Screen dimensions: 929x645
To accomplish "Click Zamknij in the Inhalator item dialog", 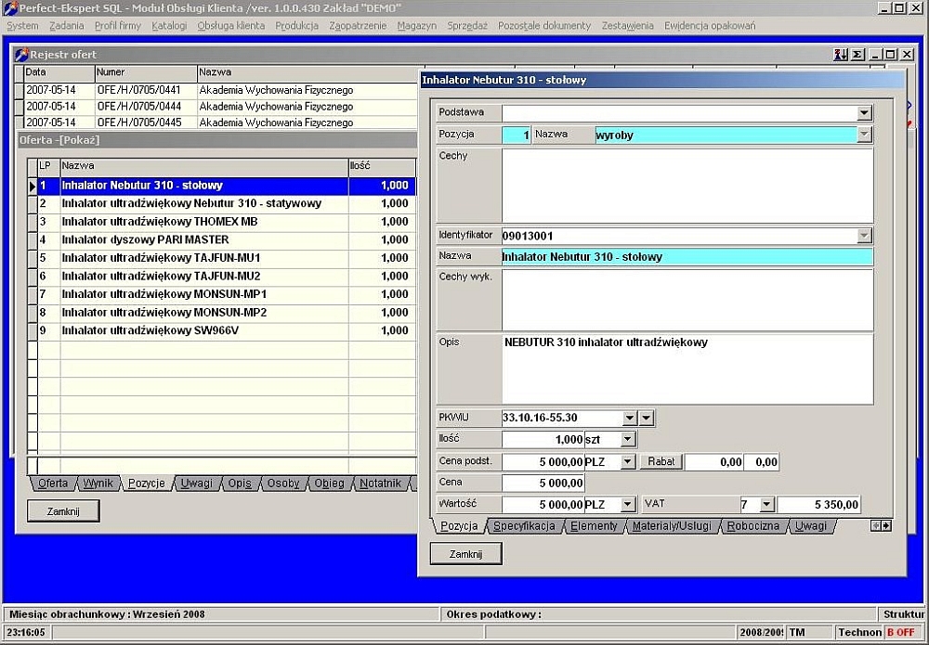I will [x=465, y=554].
